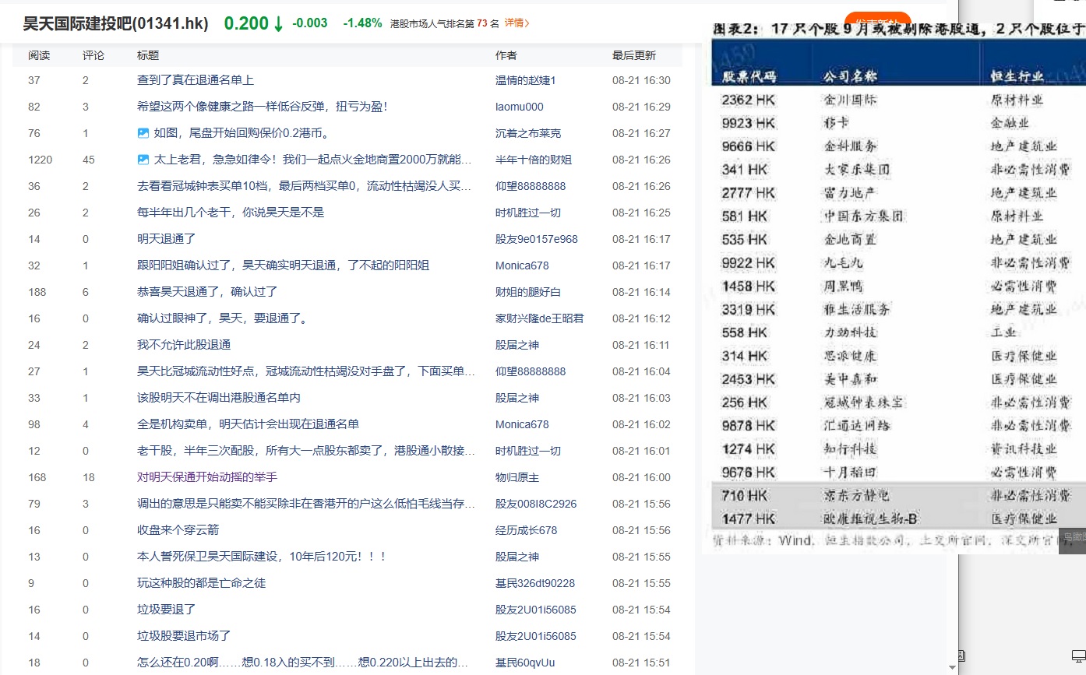Open post 希望这两个像健康之路一样低谷反弹

click(x=263, y=107)
